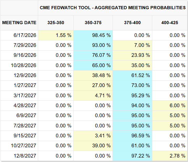Screen dimensions: 188x162
Task: Click the 325-350 value in 9/16/2026 row
Action: (x=56, y=55)
